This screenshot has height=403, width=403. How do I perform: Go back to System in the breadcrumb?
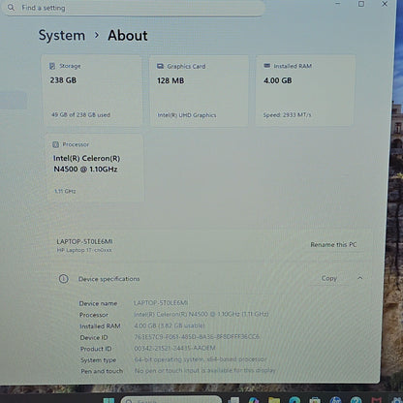[x=62, y=35]
